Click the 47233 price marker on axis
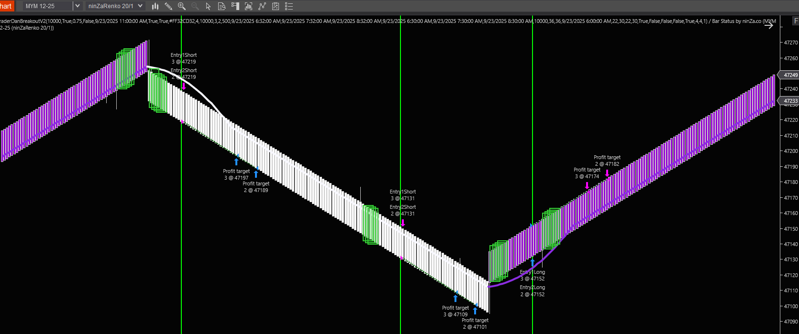 790,101
